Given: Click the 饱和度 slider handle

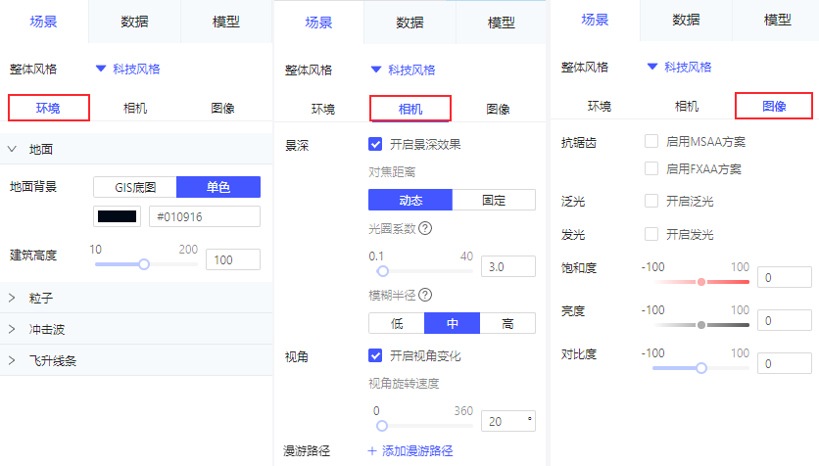Looking at the screenshot, I should [x=701, y=282].
